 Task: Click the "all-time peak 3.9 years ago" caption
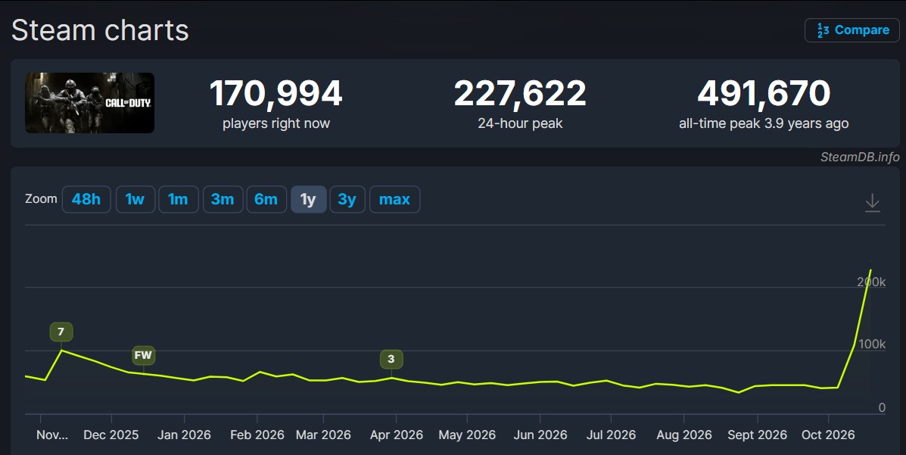[x=764, y=123]
